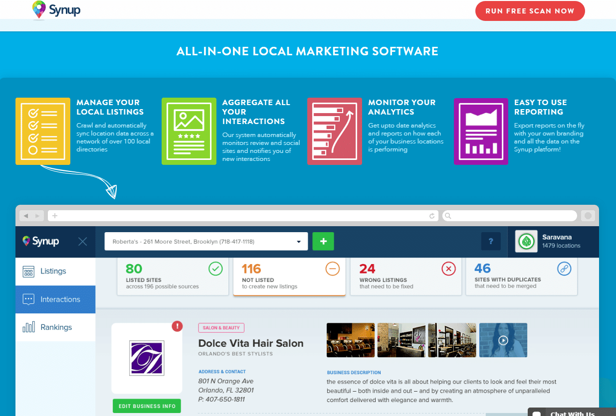Viewport: 616px width, 416px height.
Task: Click the reload icon in the address bar
Action: point(432,216)
